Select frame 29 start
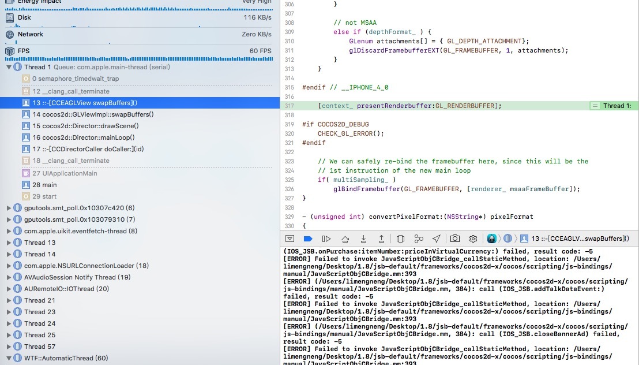The width and height of the screenshot is (639, 365). tap(140, 196)
